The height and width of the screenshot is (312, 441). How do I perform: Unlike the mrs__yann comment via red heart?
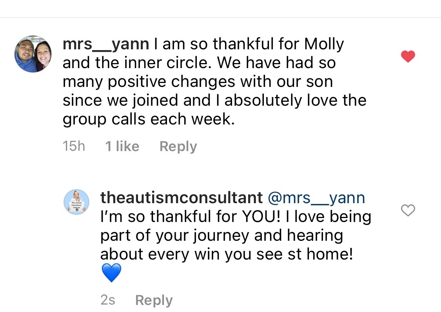coord(408,57)
